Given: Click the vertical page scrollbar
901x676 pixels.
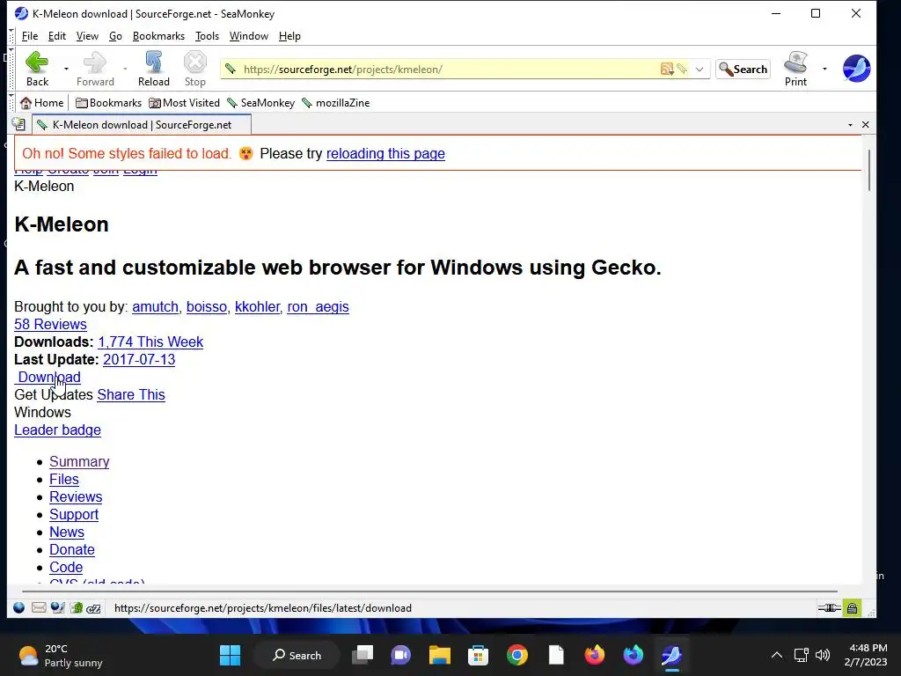Looking at the screenshot, I should click(869, 170).
